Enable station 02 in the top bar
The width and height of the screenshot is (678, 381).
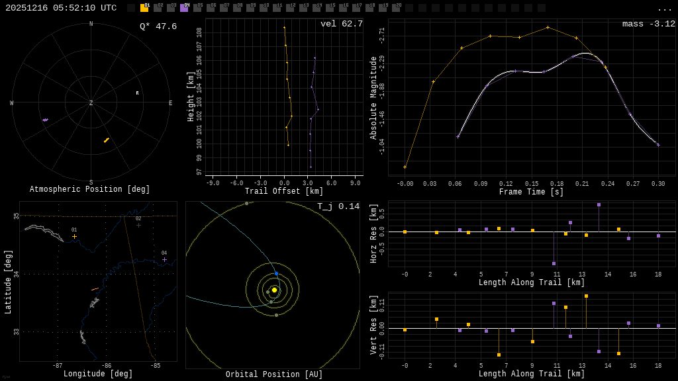158,8
